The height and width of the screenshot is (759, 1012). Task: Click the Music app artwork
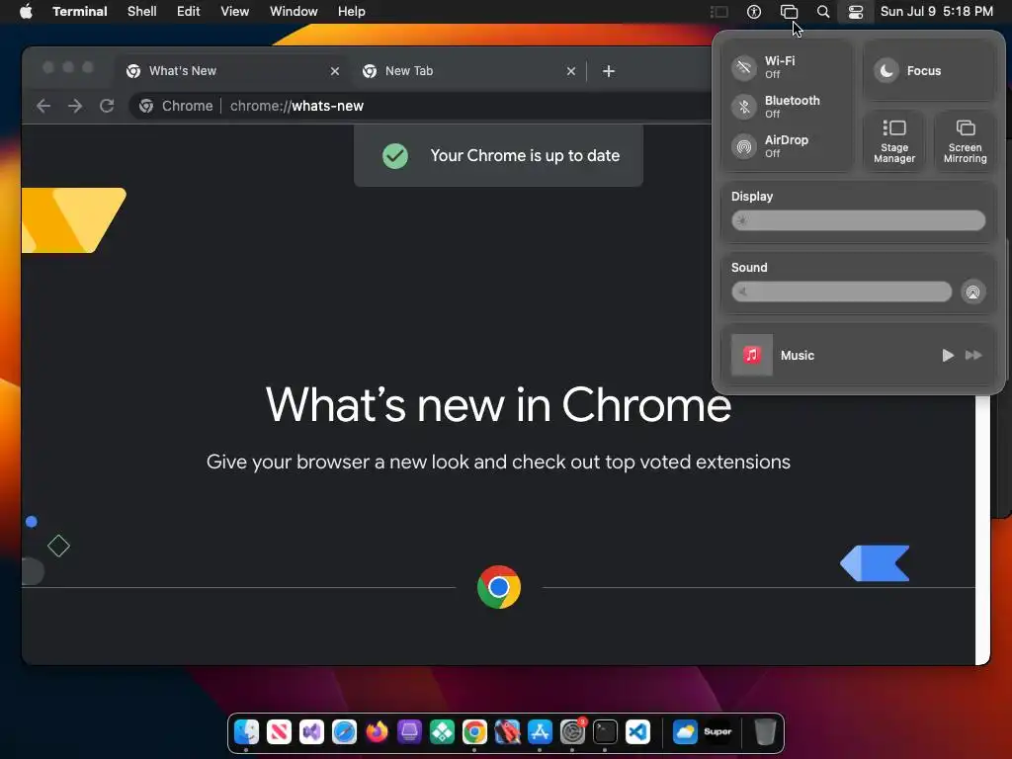(x=752, y=355)
